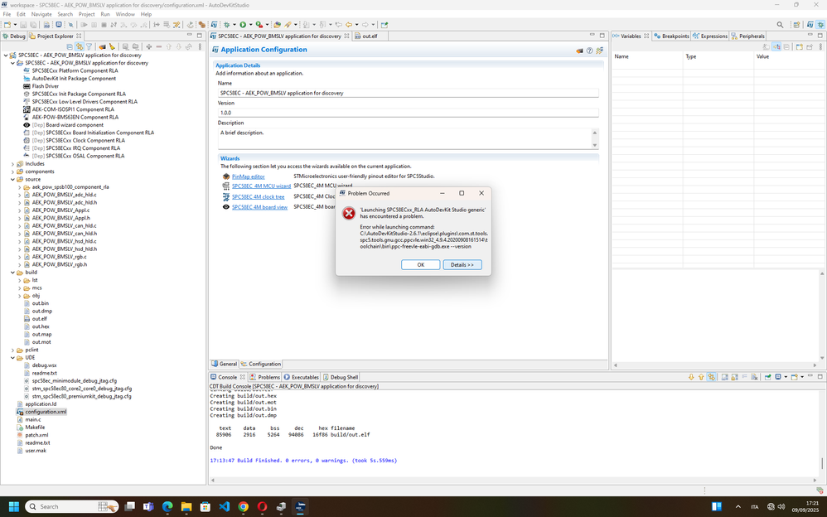
Task: Click Details >> in the error dialog
Action: click(x=462, y=265)
